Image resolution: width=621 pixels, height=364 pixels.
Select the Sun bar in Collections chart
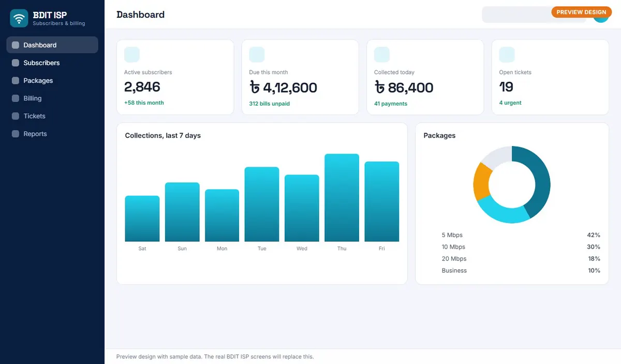pos(182,212)
